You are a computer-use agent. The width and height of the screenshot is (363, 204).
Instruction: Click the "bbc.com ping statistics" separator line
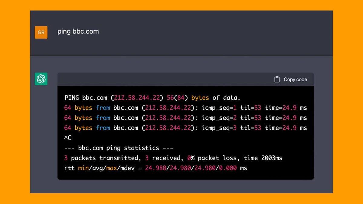click(x=119, y=148)
